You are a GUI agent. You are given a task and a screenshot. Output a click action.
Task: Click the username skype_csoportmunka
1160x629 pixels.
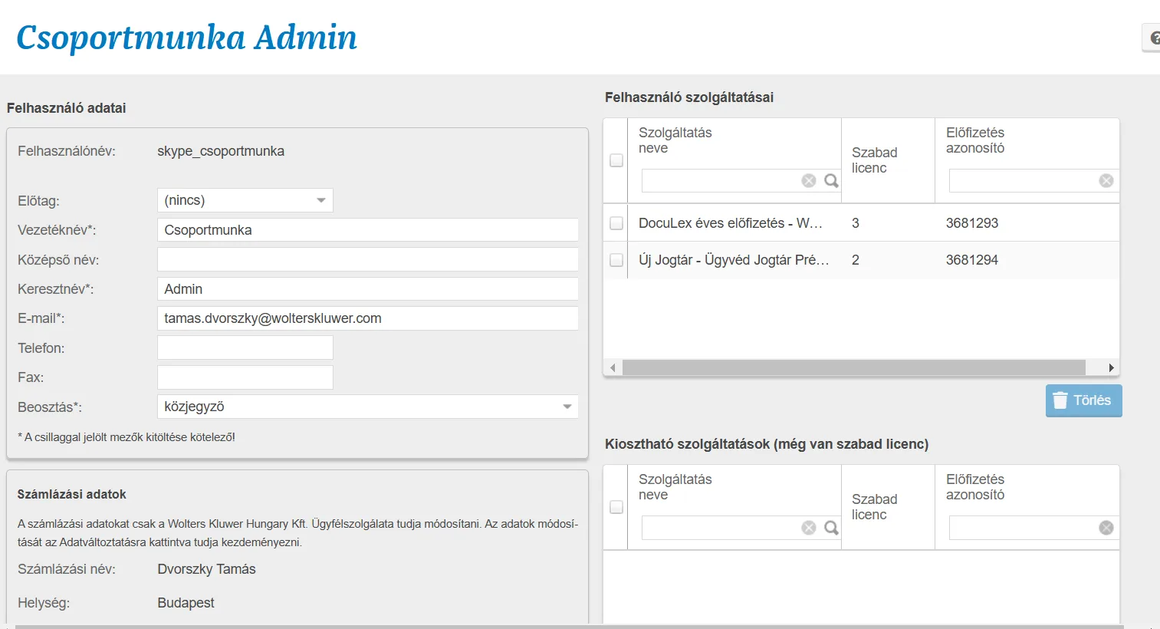click(221, 151)
